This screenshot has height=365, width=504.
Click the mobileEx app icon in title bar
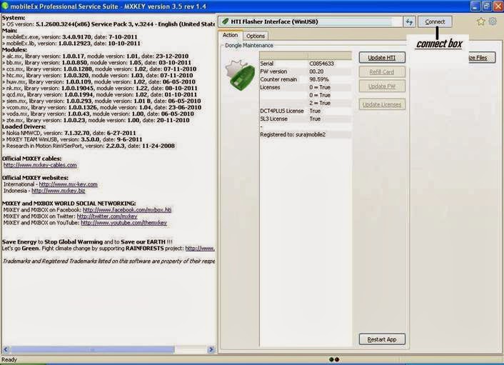coord(5,6)
